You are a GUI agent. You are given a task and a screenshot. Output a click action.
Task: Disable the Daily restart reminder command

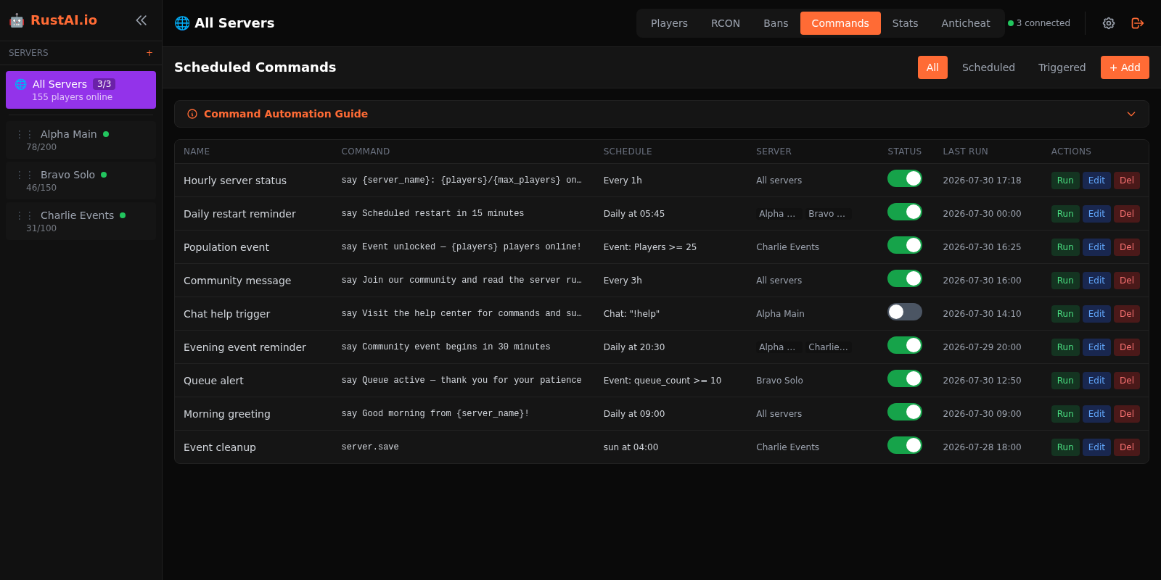(x=905, y=212)
